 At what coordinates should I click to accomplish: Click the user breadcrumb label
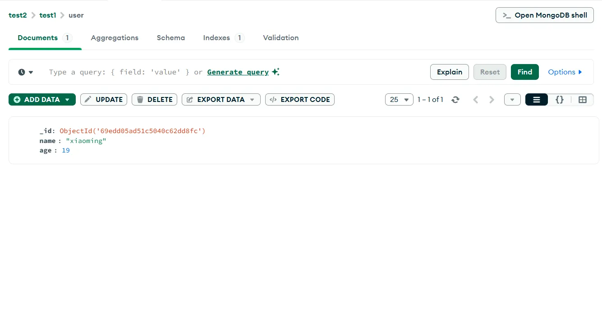click(x=76, y=15)
